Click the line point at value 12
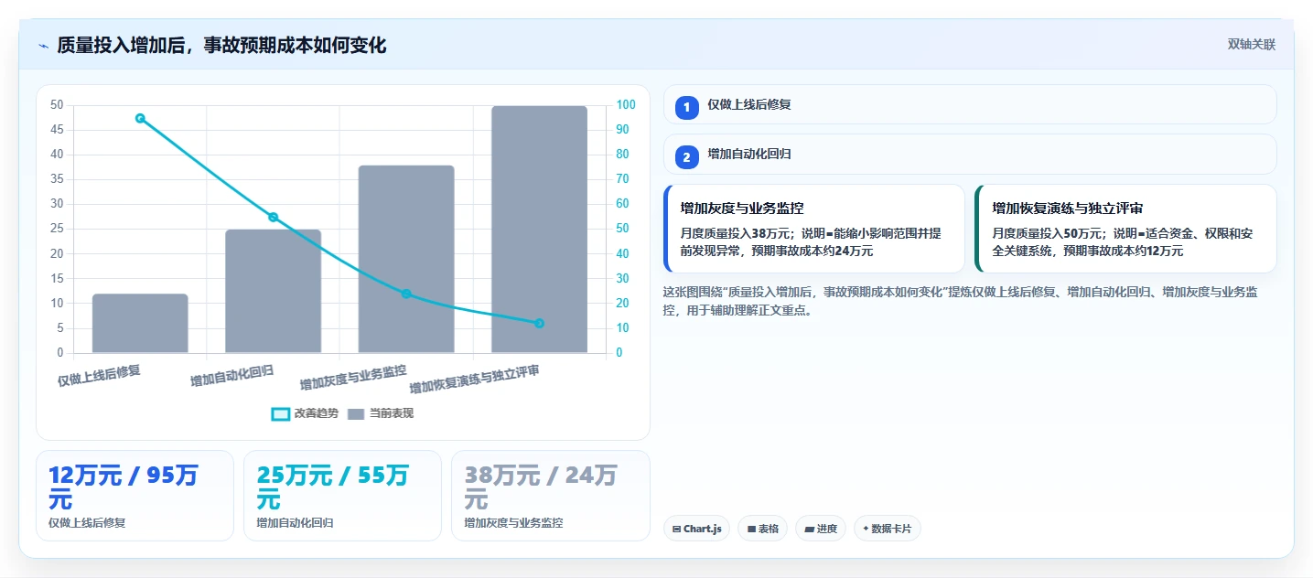 539,323
